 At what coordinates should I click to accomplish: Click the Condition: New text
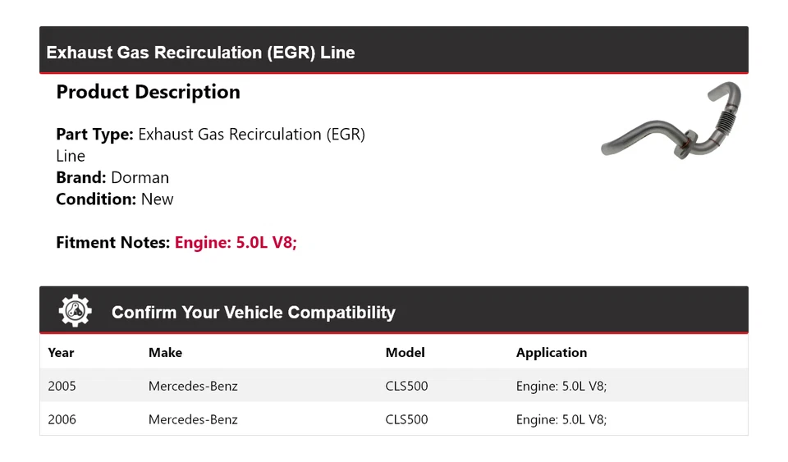115,199
